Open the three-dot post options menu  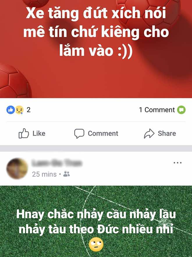[x=177, y=163]
